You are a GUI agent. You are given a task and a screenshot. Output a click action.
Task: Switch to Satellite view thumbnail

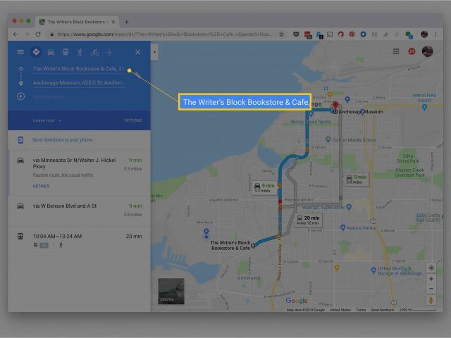(x=171, y=291)
